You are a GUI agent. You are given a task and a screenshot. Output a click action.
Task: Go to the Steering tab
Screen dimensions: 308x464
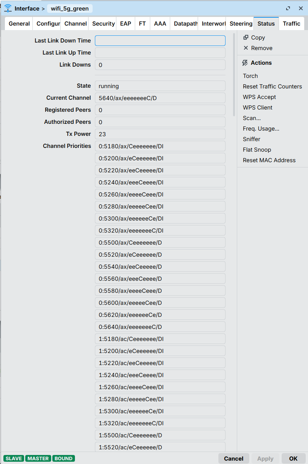240,23
